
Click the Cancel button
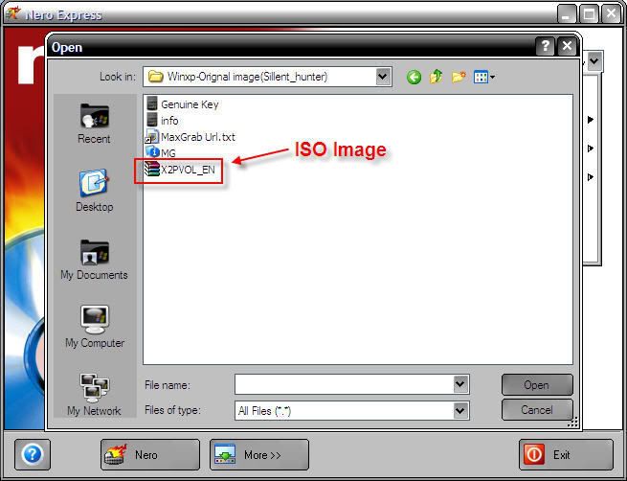click(x=537, y=410)
